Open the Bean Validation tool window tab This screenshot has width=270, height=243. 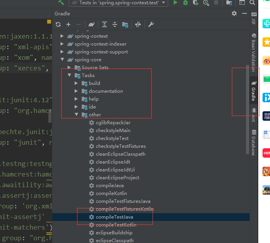point(253,53)
